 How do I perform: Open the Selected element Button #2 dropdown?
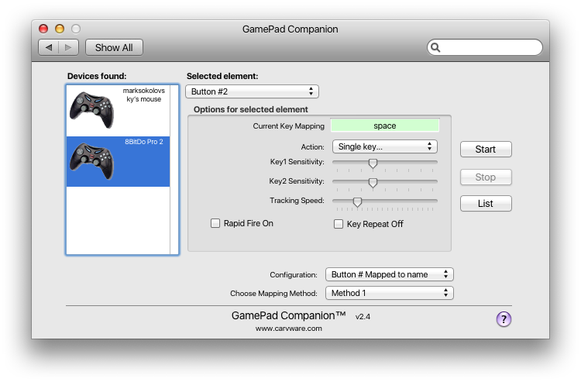coord(253,91)
